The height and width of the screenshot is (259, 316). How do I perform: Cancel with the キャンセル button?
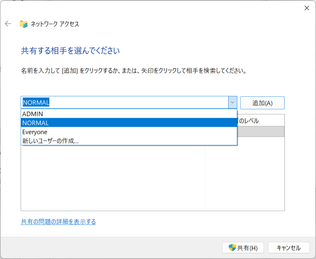pos(288,248)
